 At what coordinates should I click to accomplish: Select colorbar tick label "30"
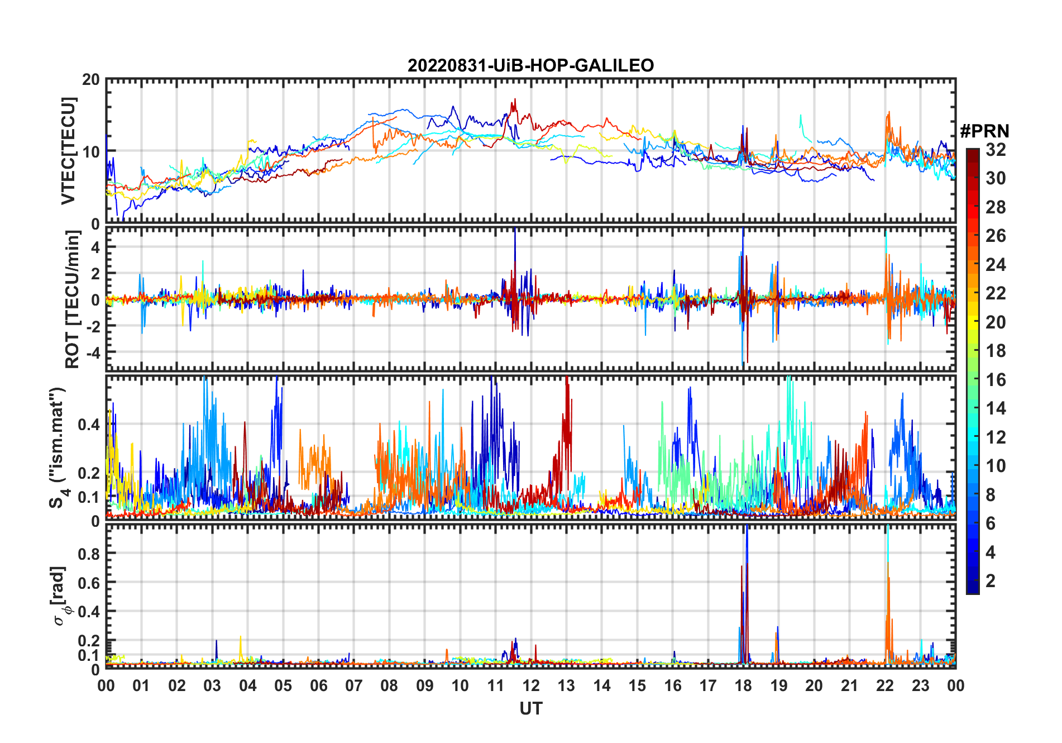(x=996, y=178)
